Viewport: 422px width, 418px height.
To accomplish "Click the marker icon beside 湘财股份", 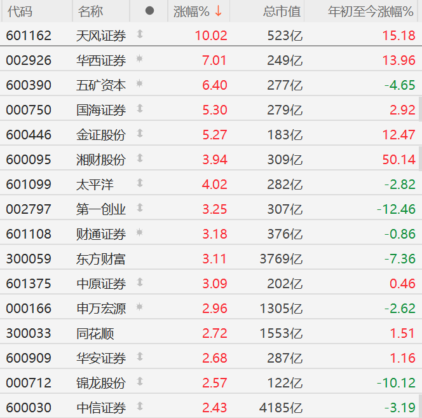I will coord(140,158).
